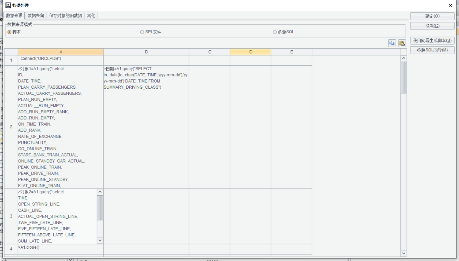Click the 取消(C) button
This screenshot has width=459, height=261.
[x=432, y=26]
